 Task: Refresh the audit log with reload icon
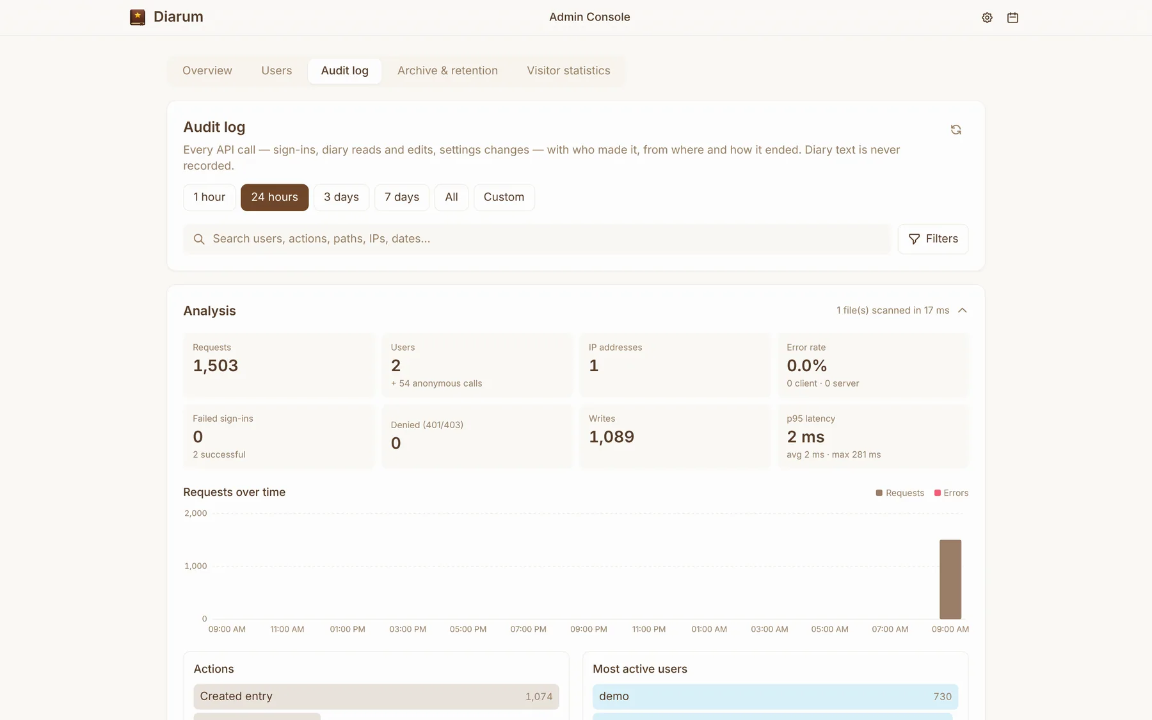[x=956, y=130]
